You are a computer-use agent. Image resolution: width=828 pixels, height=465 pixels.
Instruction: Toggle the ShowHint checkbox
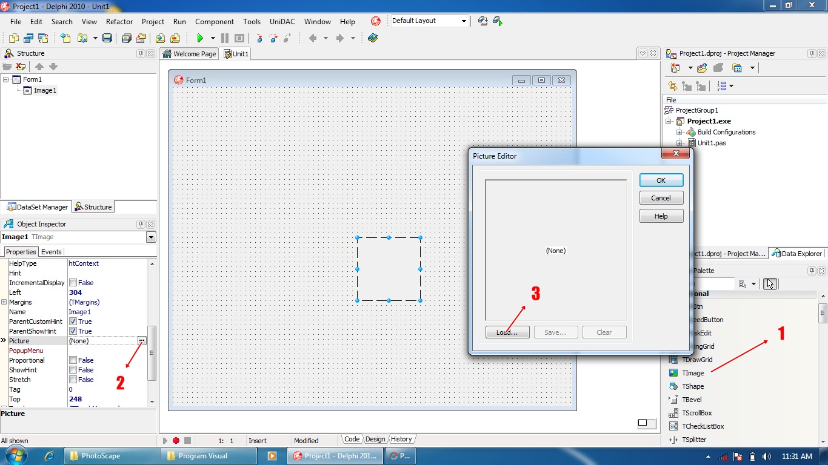pos(73,370)
